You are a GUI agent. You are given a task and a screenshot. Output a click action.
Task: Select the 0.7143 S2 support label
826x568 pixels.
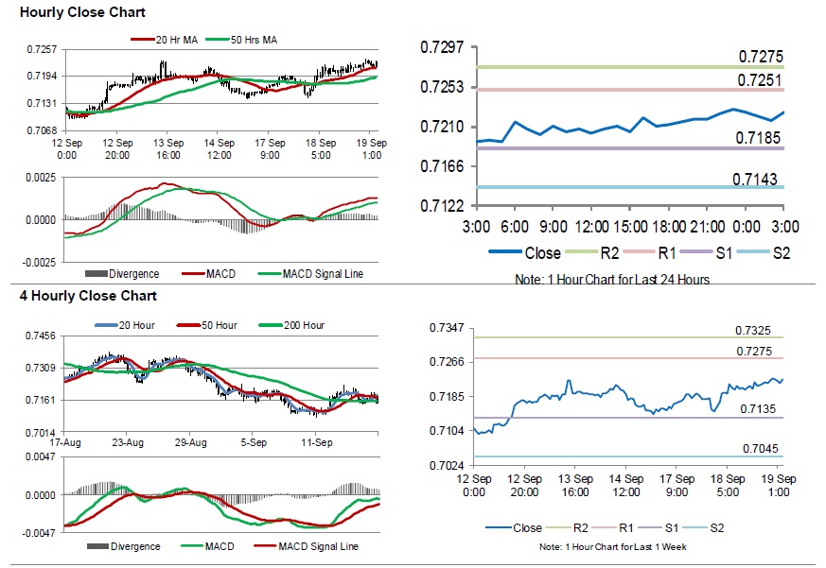(x=755, y=179)
